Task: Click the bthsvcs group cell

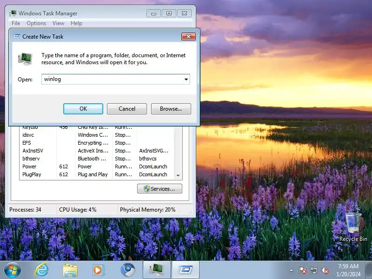Action: [x=147, y=159]
